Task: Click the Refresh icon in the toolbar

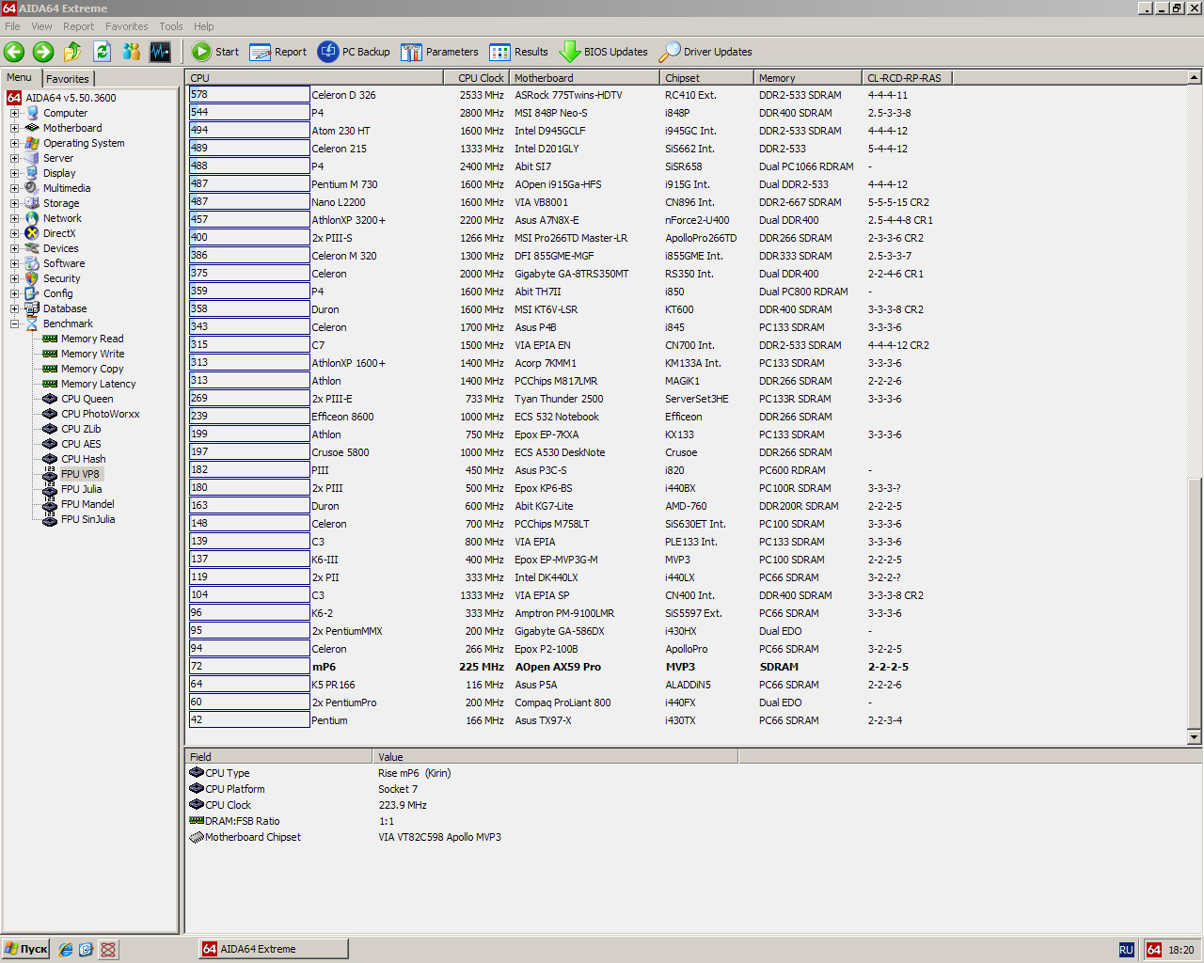Action: coord(102,52)
